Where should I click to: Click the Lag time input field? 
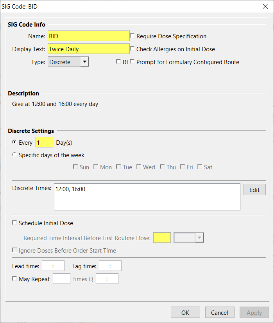[110, 266]
